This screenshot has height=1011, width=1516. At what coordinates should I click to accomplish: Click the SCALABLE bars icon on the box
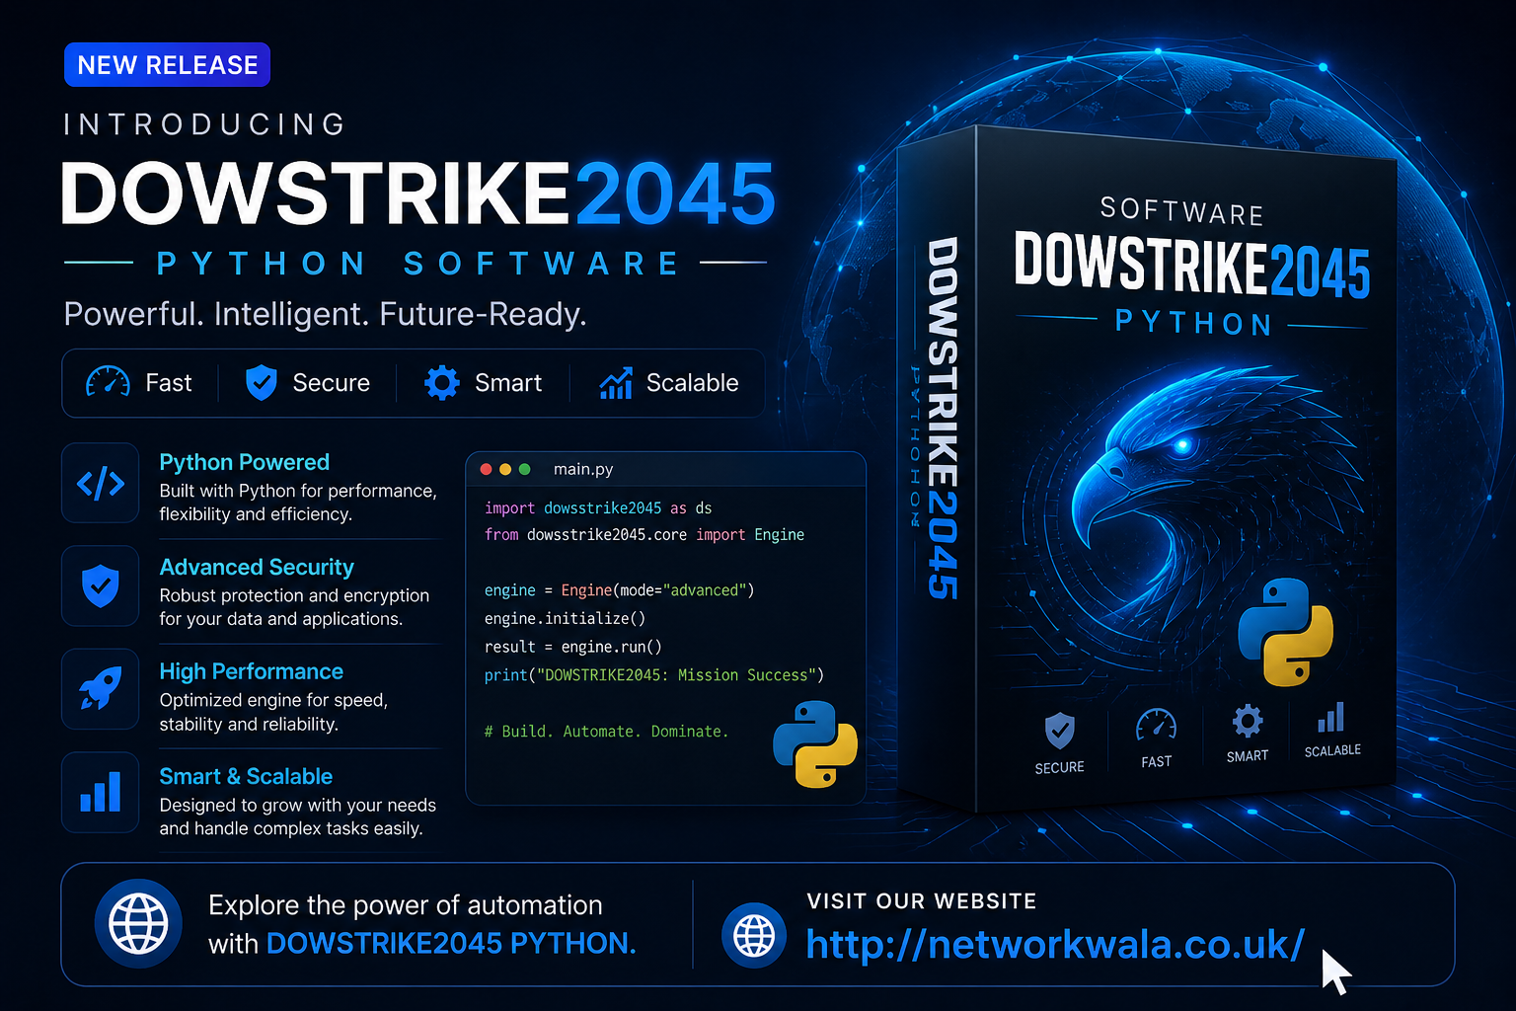pyautogui.click(x=1330, y=717)
